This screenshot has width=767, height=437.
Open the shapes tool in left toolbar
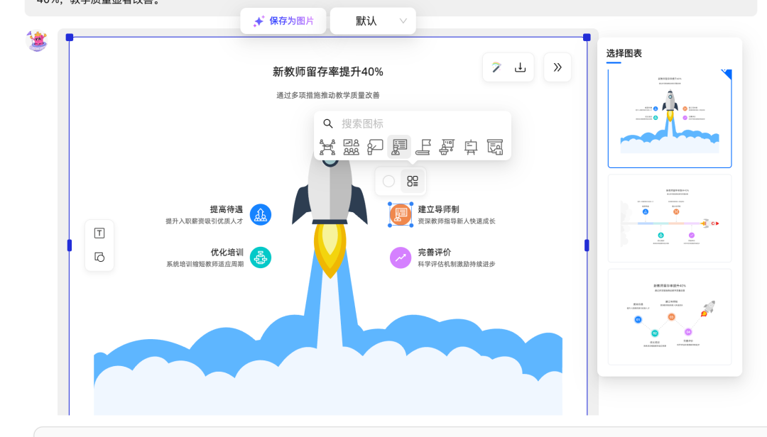coord(99,257)
